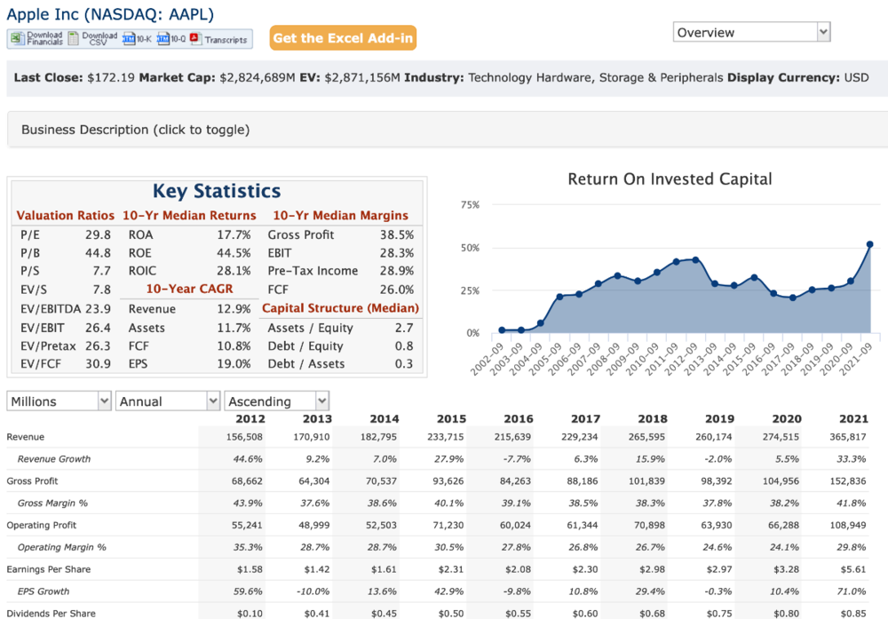Click the Earnings Per Share row label
This screenshot has width=888, height=619.
49,569
